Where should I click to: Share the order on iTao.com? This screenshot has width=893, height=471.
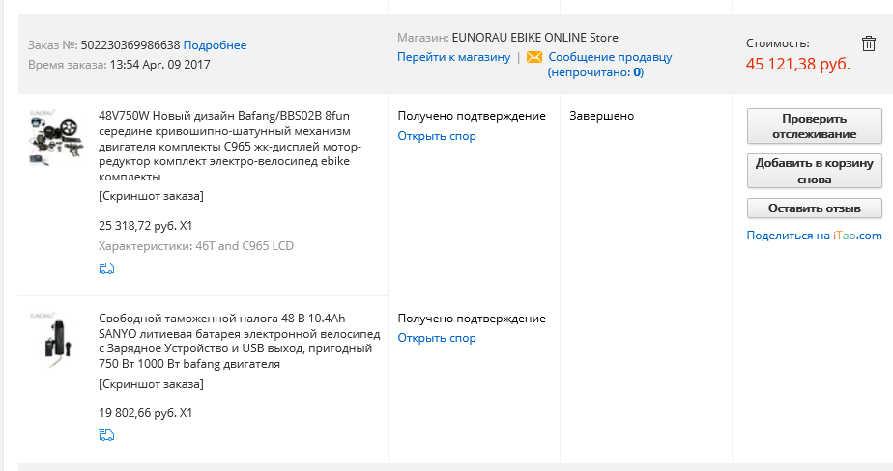814,235
